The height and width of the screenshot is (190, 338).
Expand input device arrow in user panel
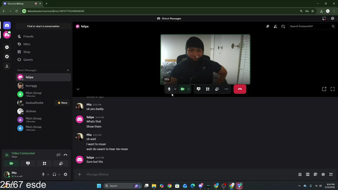point(48,174)
